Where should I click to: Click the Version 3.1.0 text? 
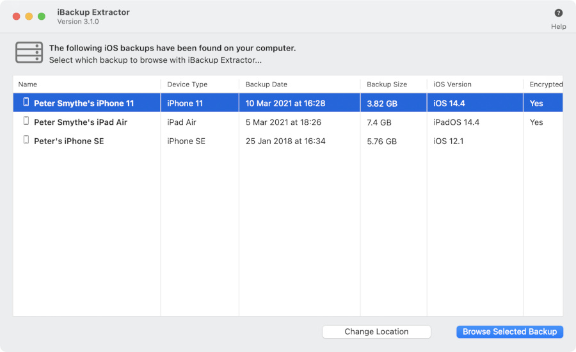click(x=78, y=21)
